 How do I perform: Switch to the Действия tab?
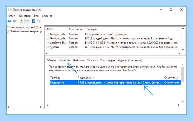tap(79, 60)
